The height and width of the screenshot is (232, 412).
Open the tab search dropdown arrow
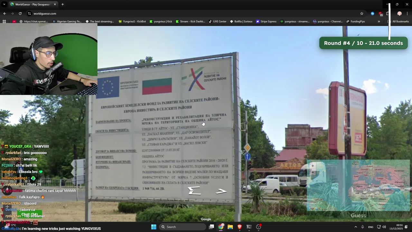point(4,4)
